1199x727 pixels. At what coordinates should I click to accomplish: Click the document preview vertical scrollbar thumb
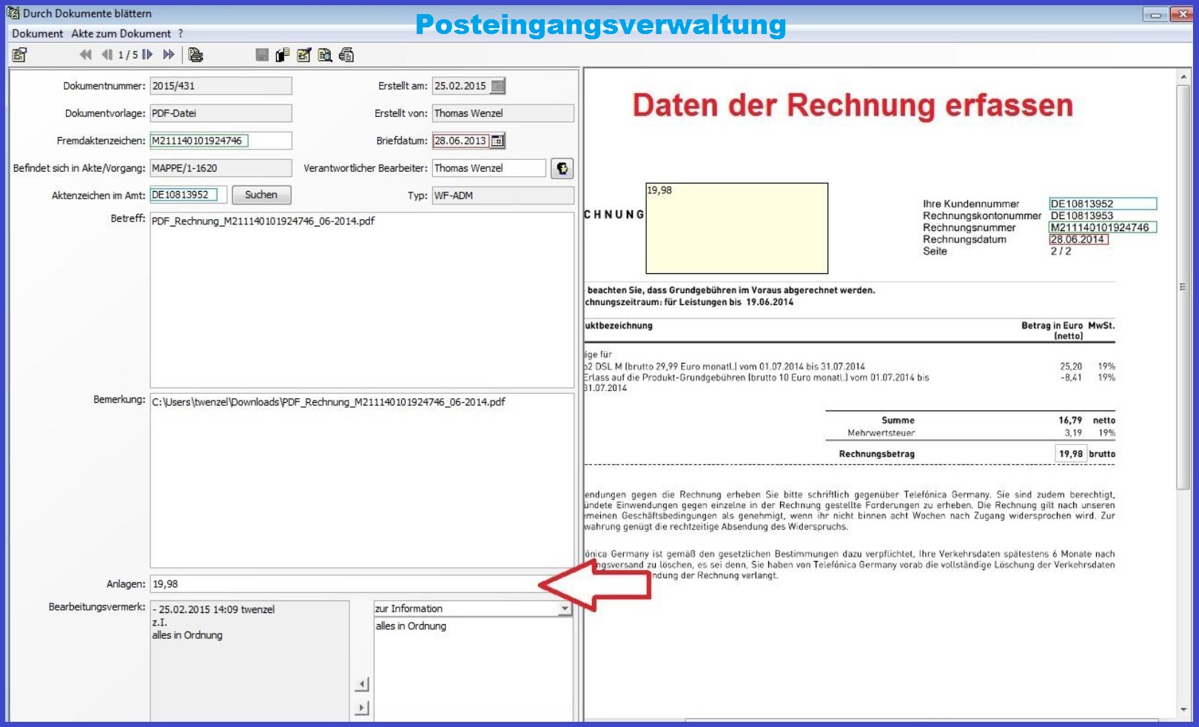(x=1183, y=287)
